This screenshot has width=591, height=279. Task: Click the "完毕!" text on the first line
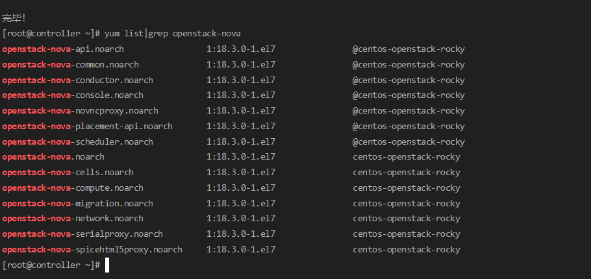(x=14, y=18)
